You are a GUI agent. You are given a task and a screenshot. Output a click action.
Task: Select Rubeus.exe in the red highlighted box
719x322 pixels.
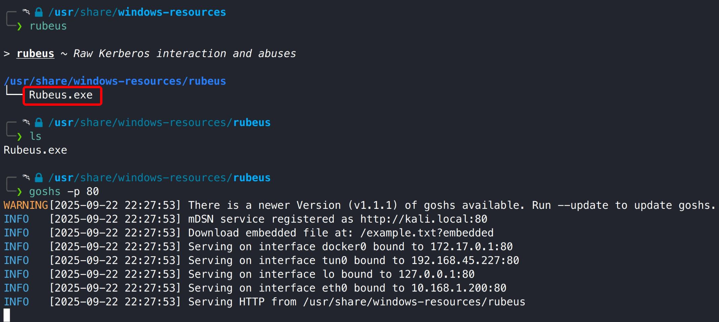point(61,95)
